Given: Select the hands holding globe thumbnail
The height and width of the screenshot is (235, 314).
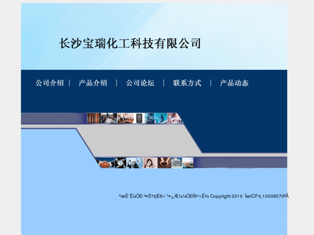Looking at the screenshot, I should pos(121,163).
